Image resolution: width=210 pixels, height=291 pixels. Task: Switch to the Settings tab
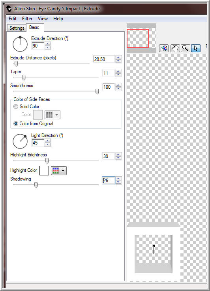click(x=17, y=28)
